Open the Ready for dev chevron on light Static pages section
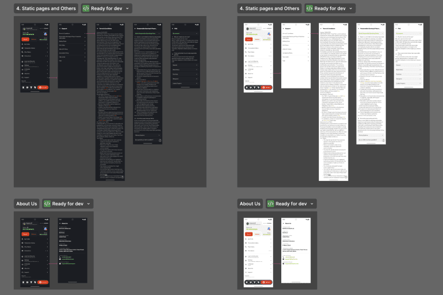The image size is (443, 295). click(351, 8)
